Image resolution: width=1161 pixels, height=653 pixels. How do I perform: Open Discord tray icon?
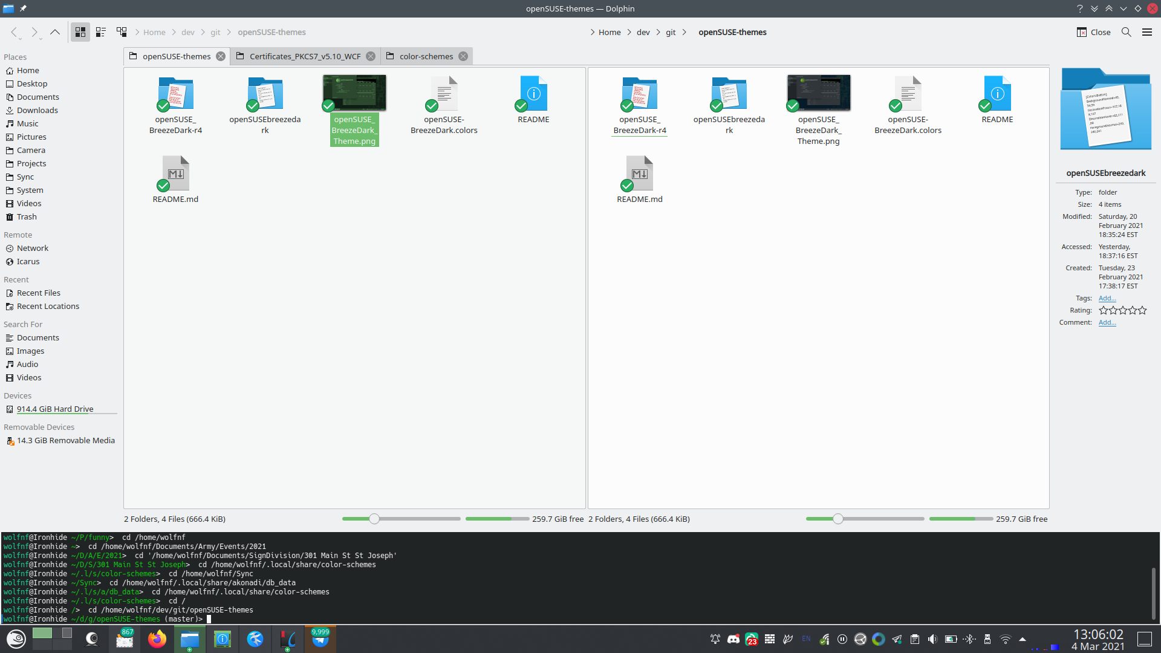pos(733,639)
